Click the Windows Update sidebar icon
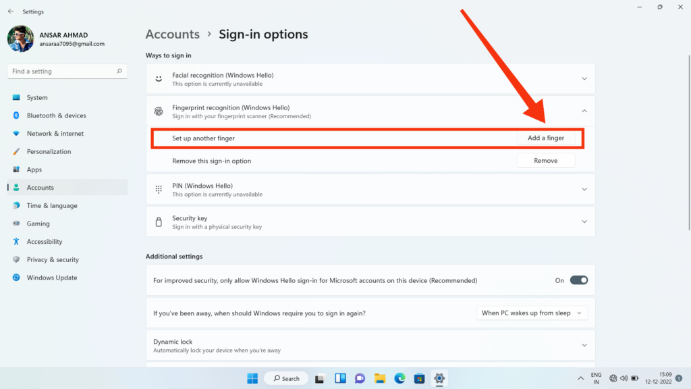The image size is (691, 389). pos(16,278)
